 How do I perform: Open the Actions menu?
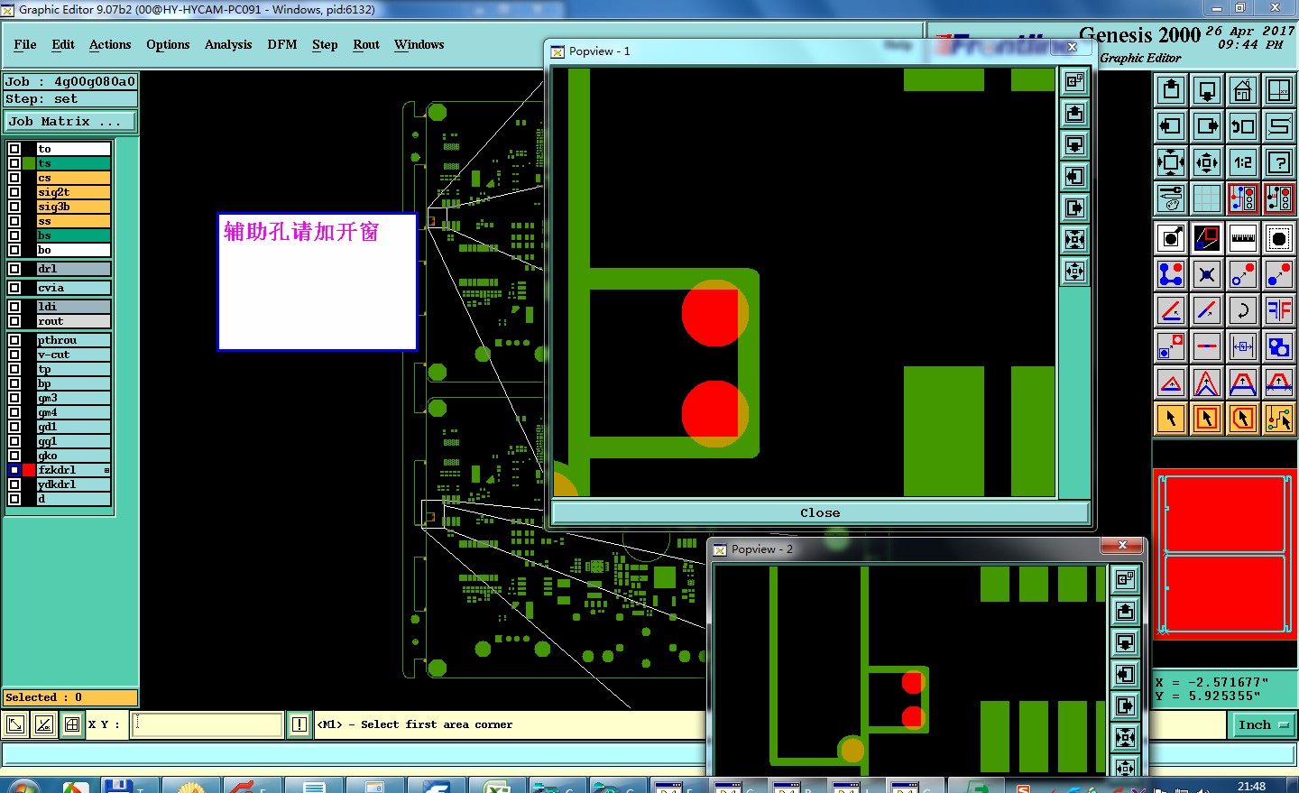(x=110, y=44)
